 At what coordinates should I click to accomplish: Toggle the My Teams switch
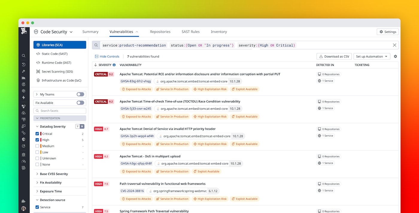point(80,94)
